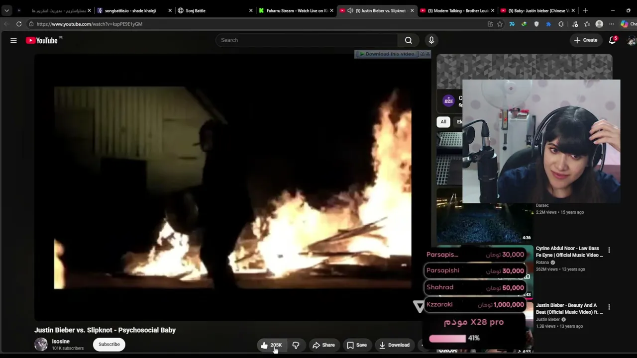Open options for Beauty And A Beat video
The width and height of the screenshot is (637, 358).
tap(609, 307)
